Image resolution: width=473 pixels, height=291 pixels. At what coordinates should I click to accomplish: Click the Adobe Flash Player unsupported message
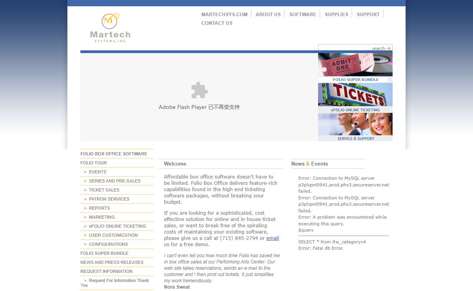click(199, 107)
